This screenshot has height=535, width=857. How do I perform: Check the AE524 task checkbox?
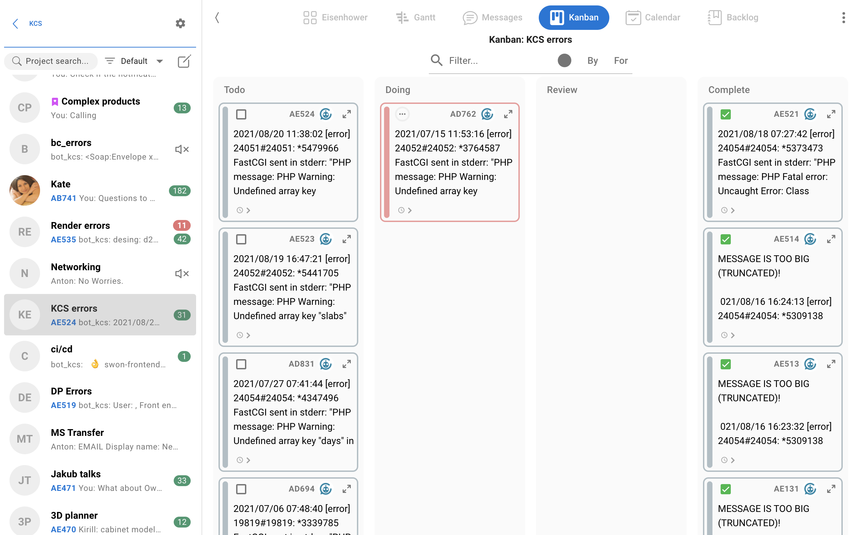(x=241, y=114)
